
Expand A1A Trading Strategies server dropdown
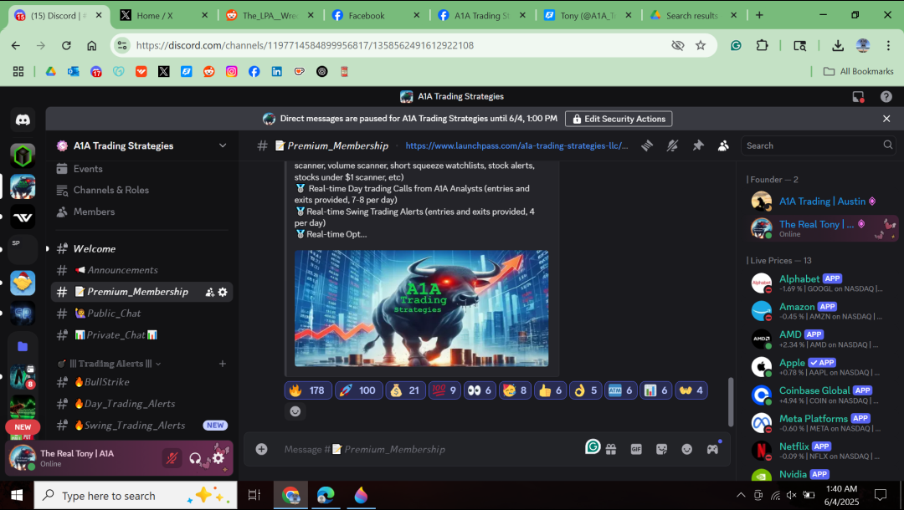pos(223,145)
